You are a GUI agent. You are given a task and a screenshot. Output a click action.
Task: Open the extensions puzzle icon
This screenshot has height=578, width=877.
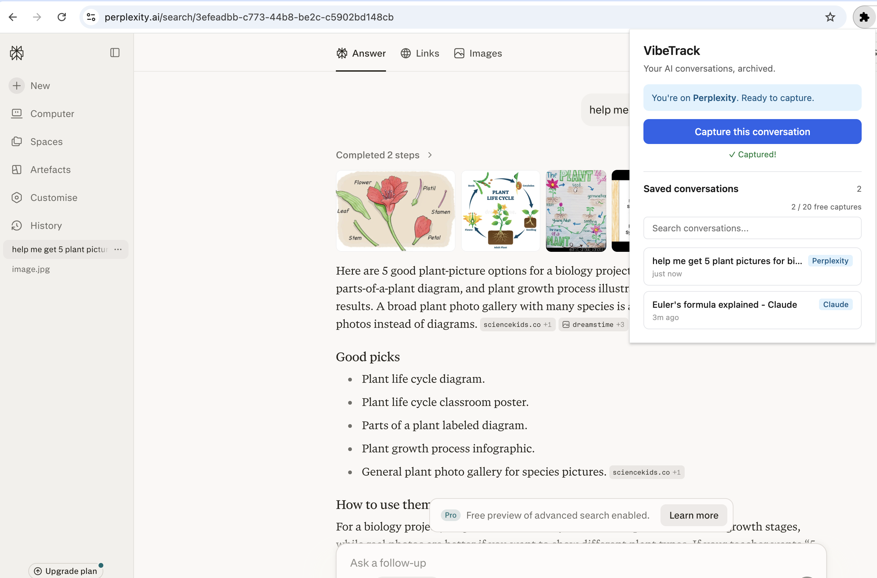click(864, 17)
